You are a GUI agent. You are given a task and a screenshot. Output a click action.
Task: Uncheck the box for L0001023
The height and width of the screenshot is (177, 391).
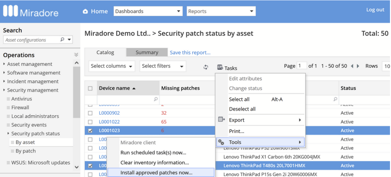90,131
